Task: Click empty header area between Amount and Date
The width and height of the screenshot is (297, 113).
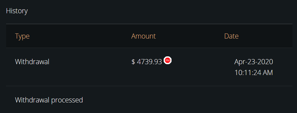Action: (x=190, y=36)
